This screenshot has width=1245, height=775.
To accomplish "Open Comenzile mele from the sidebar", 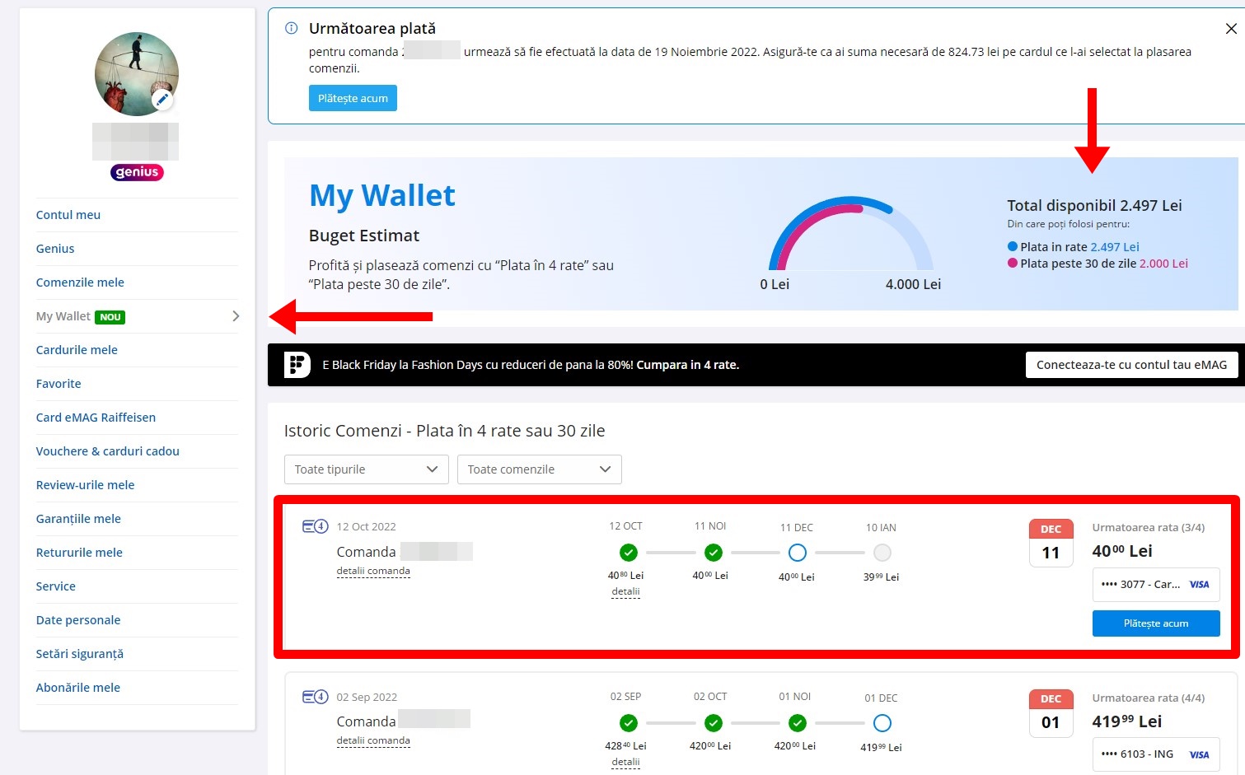I will [x=80, y=282].
